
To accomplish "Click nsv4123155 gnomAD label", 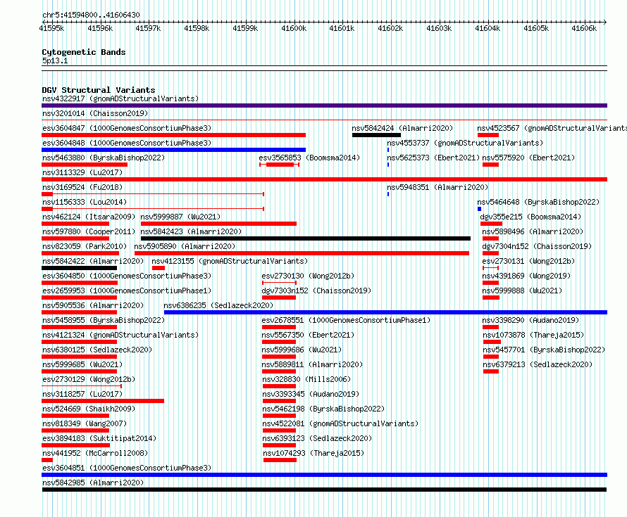I will pos(230,261).
